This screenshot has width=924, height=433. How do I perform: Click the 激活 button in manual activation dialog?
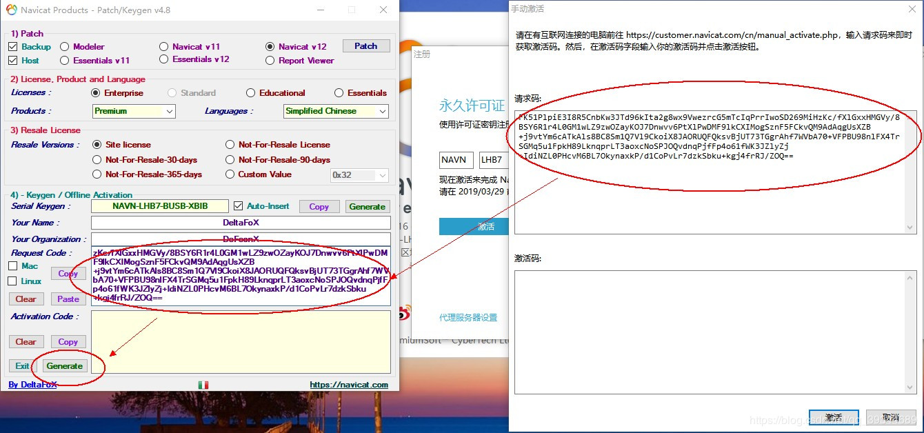coord(834,418)
